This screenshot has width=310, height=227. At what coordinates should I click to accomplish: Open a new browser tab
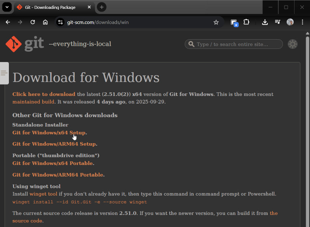(102, 7)
